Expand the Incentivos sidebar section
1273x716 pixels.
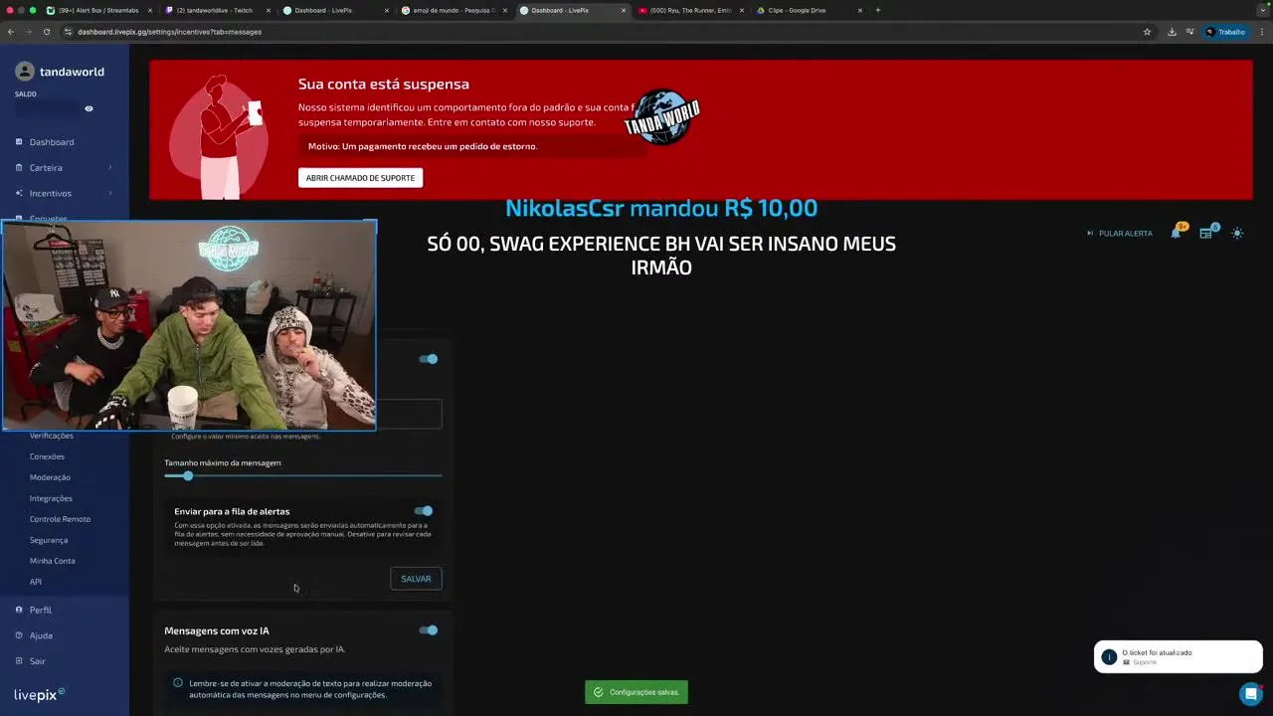[x=65, y=193]
